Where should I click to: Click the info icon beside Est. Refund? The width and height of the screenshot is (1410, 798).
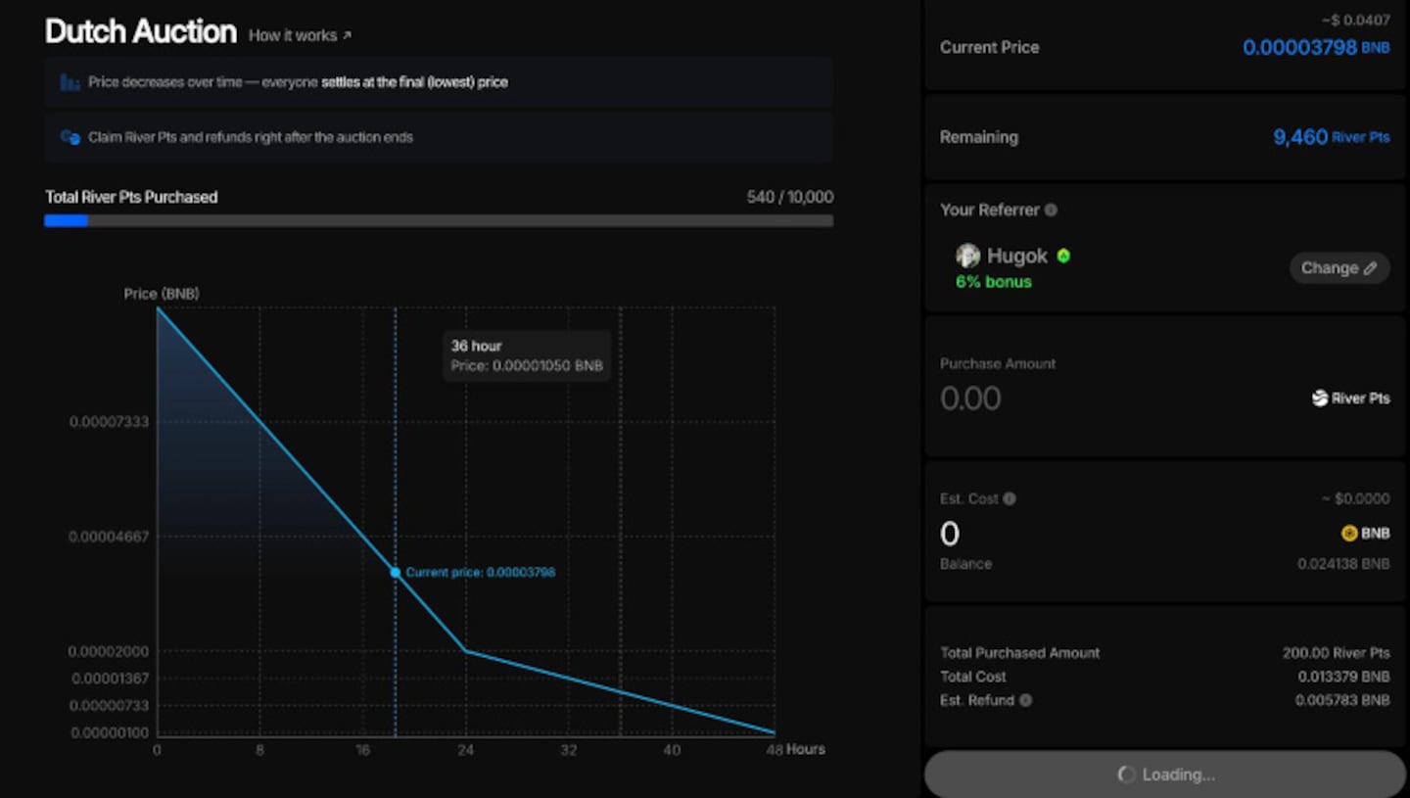coord(1024,700)
